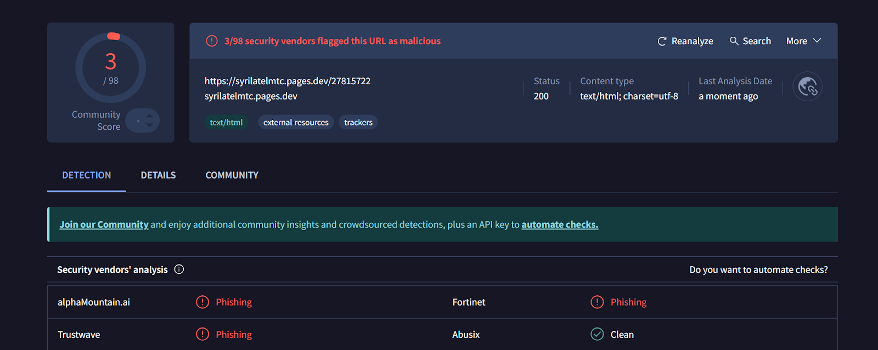Switch to the DETAILS tab
This screenshot has width=878, height=350.
158,175
